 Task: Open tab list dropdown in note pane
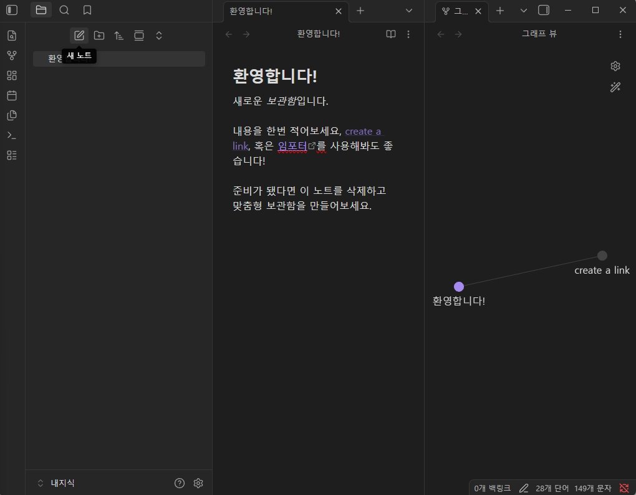coord(409,11)
